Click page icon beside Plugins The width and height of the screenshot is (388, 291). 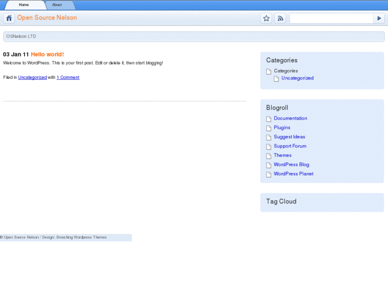tap(269, 128)
